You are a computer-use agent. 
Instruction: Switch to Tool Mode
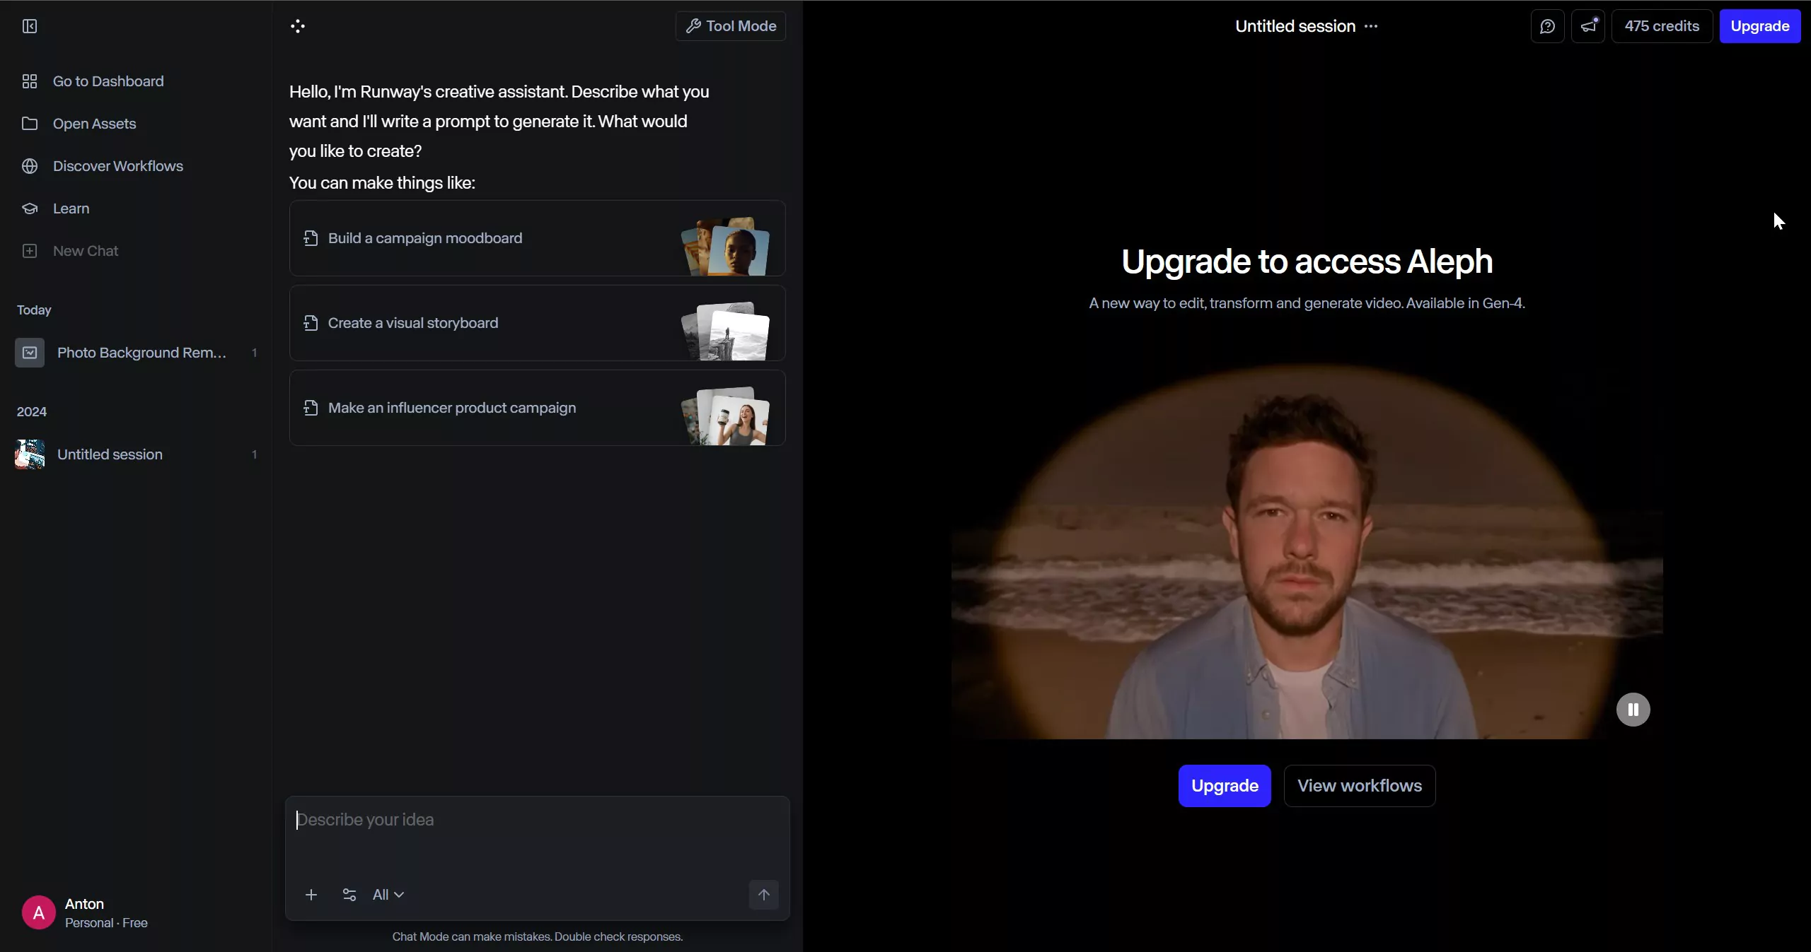click(x=731, y=26)
